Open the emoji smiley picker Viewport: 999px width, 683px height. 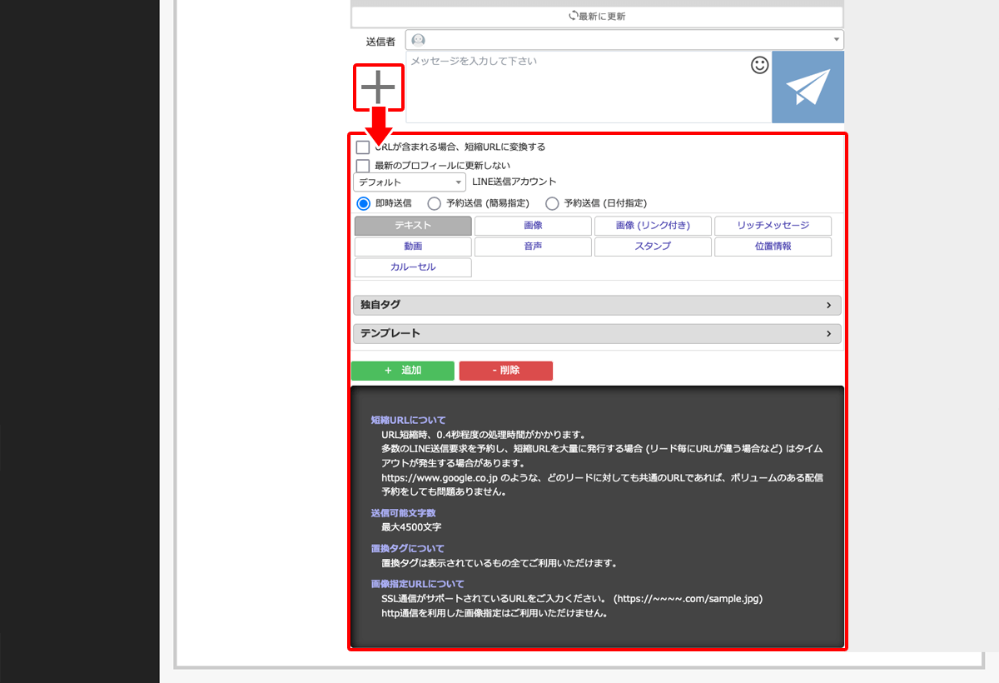point(759,65)
